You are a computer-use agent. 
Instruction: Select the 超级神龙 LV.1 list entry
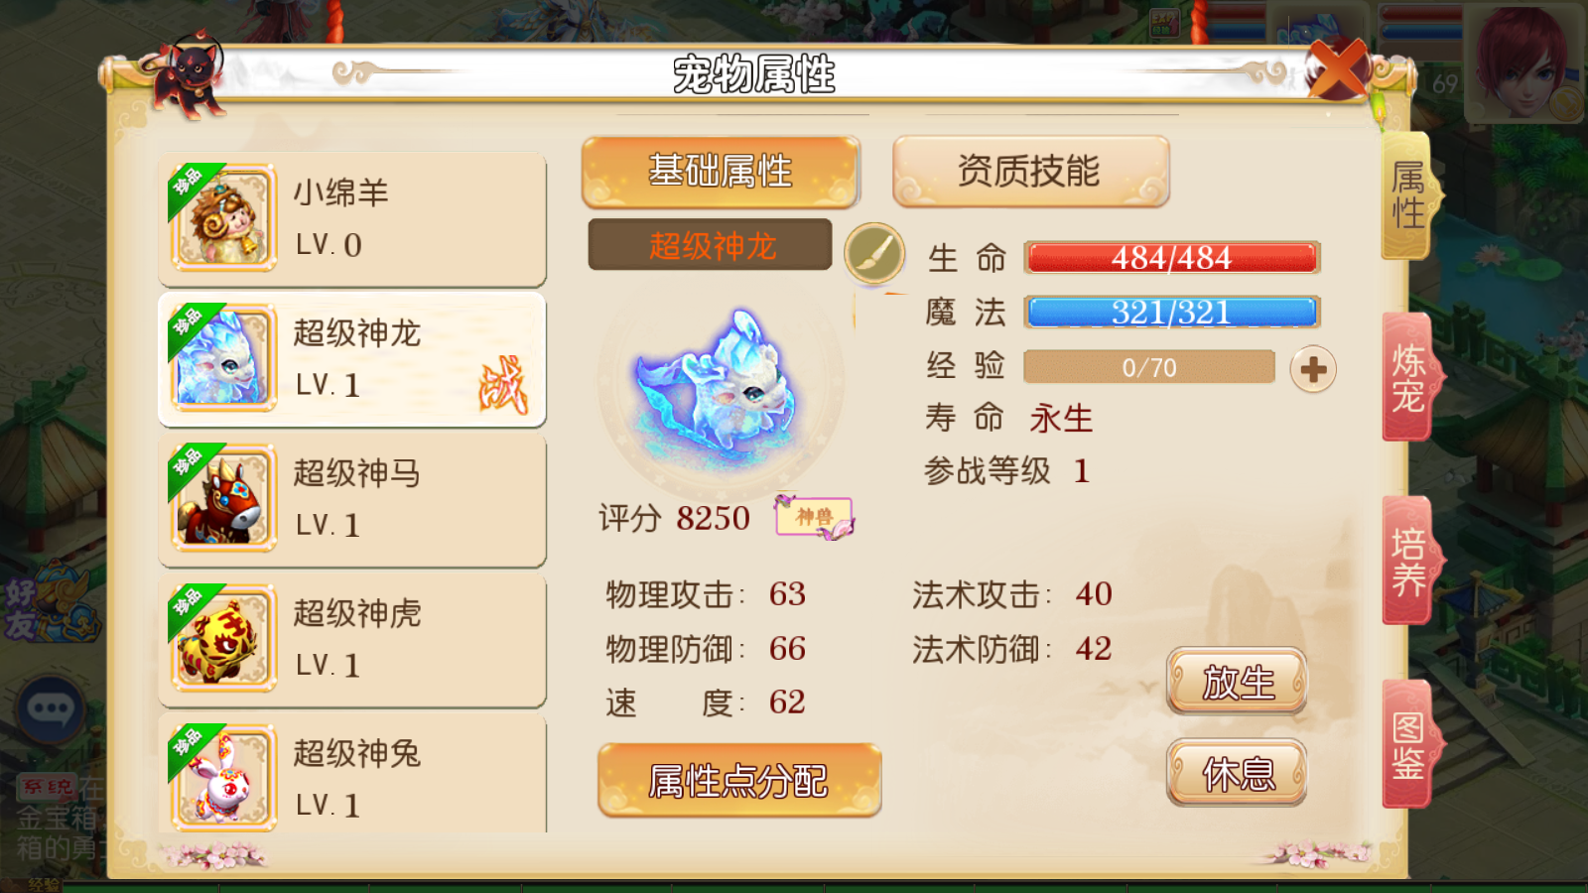tap(352, 359)
